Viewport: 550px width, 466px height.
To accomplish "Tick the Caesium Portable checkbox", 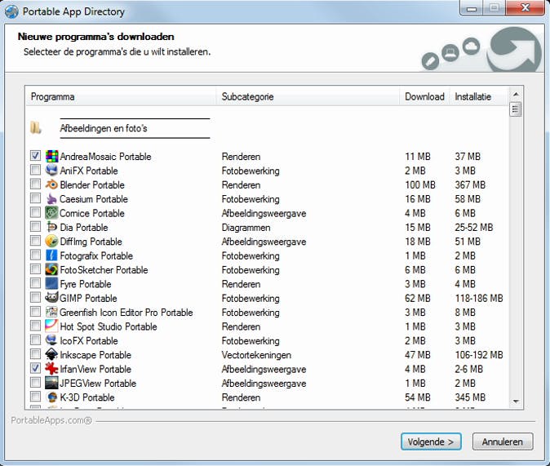I will click(x=35, y=198).
